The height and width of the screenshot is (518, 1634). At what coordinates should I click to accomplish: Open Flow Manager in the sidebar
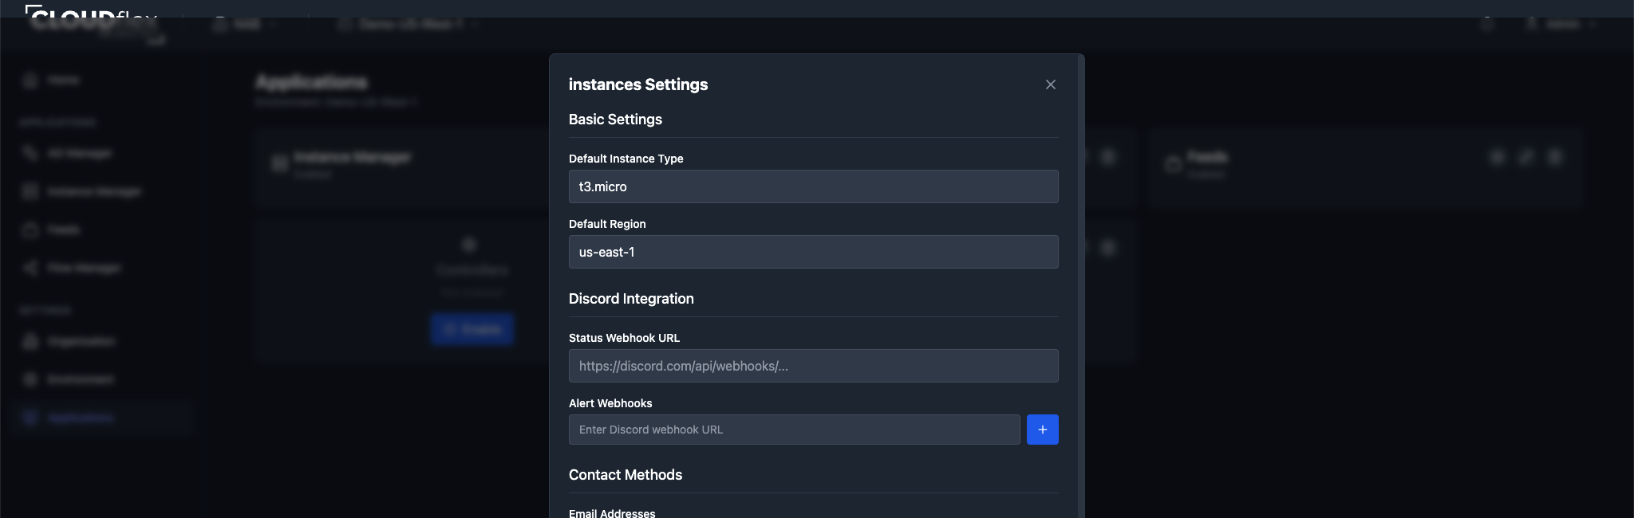tap(83, 269)
